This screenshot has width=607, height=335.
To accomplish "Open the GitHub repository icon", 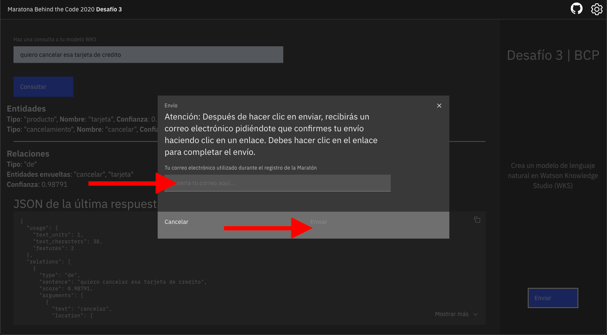I will [577, 9].
